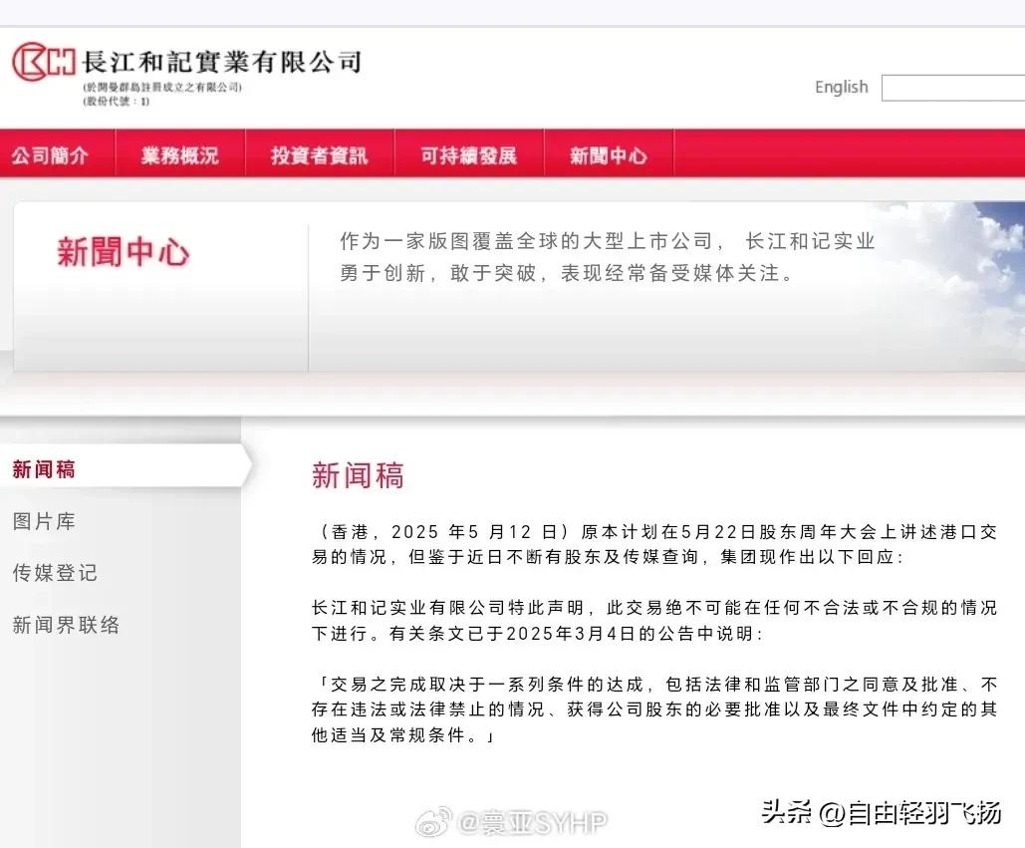This screenshot has height=848, width=1025.
Task: Click the 長江和記實業有限公司 company name
Action: point(221,62)
